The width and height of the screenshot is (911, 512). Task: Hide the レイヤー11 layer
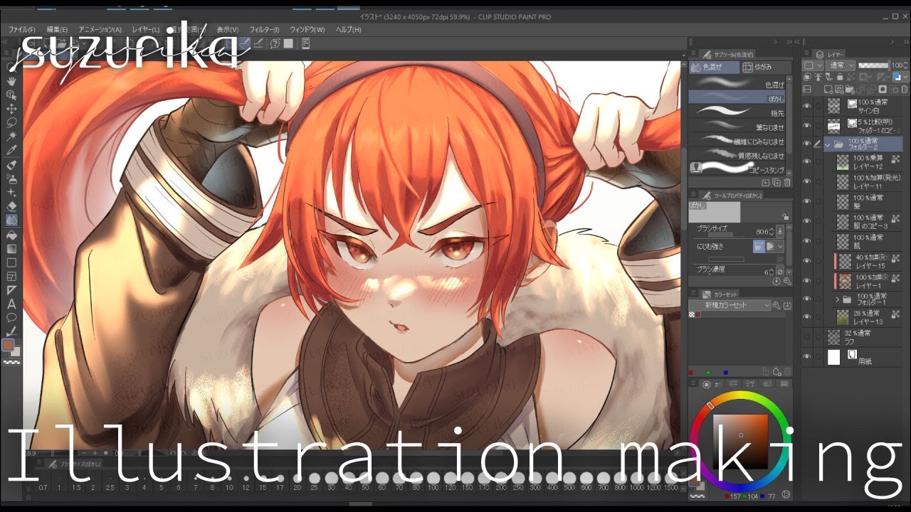tap(807, 182)
